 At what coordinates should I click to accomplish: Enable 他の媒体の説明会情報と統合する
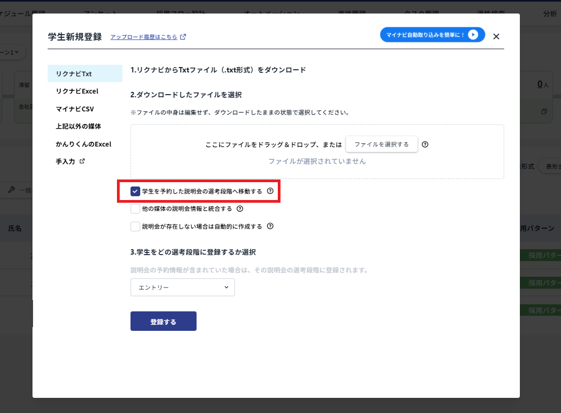point(134,209)
